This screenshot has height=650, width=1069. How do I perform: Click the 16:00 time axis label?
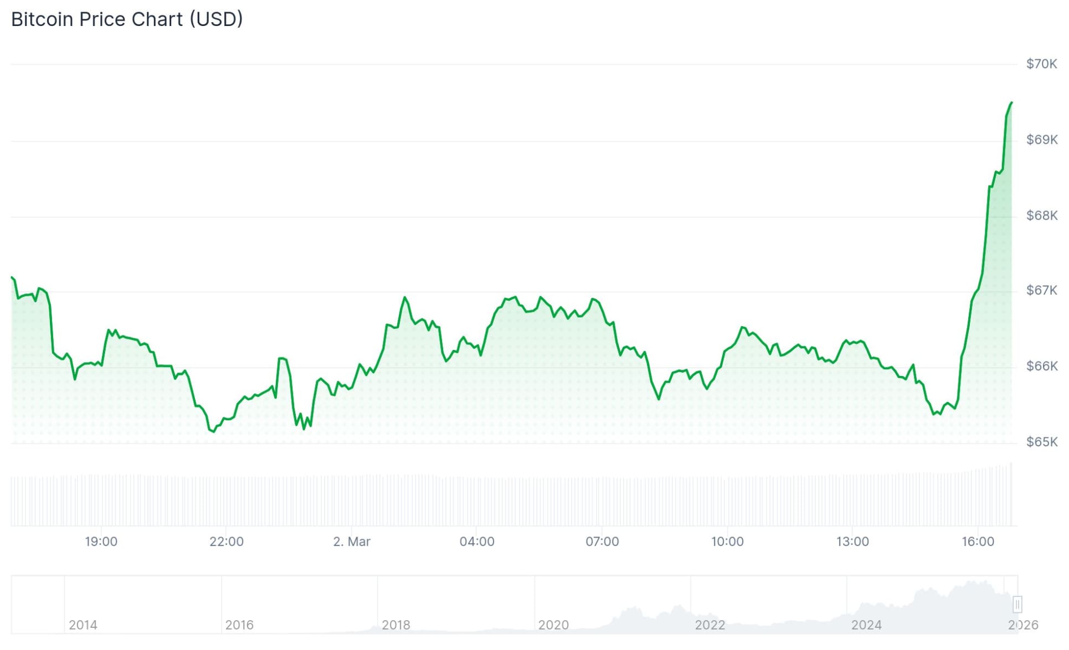pos(978,541)
